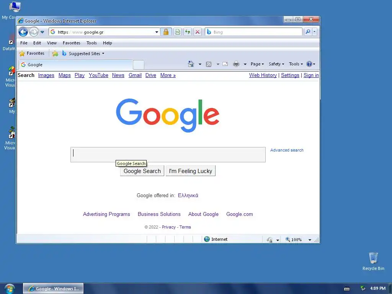The image size is (392, 294).
Task: Click the magnifier search icon
Action: (x=308, y=32)
